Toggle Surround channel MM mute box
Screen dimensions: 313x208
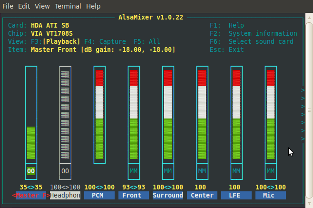[168, 171]
